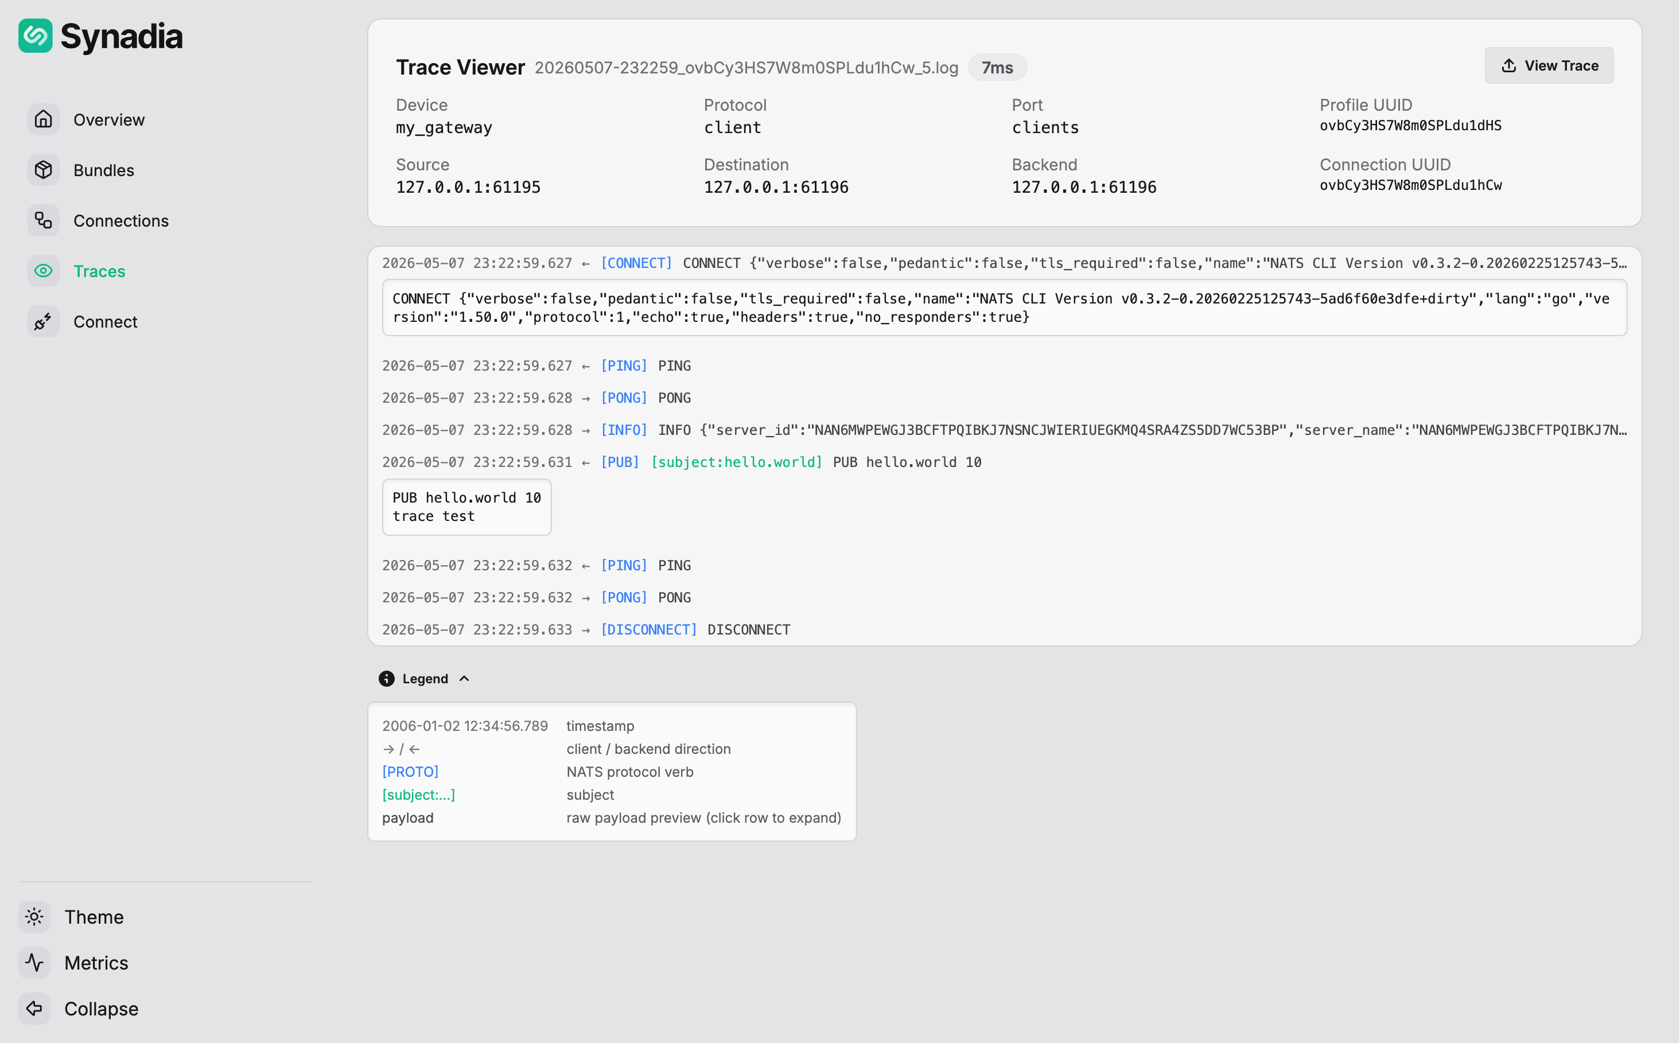Open the Connections page
This screenshot has width=1680, height=1043.
pos(120,221)
